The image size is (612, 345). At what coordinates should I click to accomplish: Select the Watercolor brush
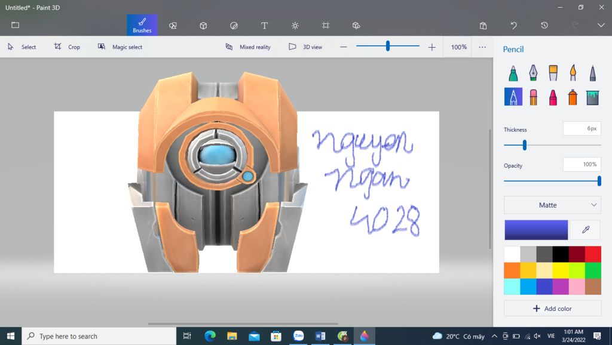tap(573, 73)
